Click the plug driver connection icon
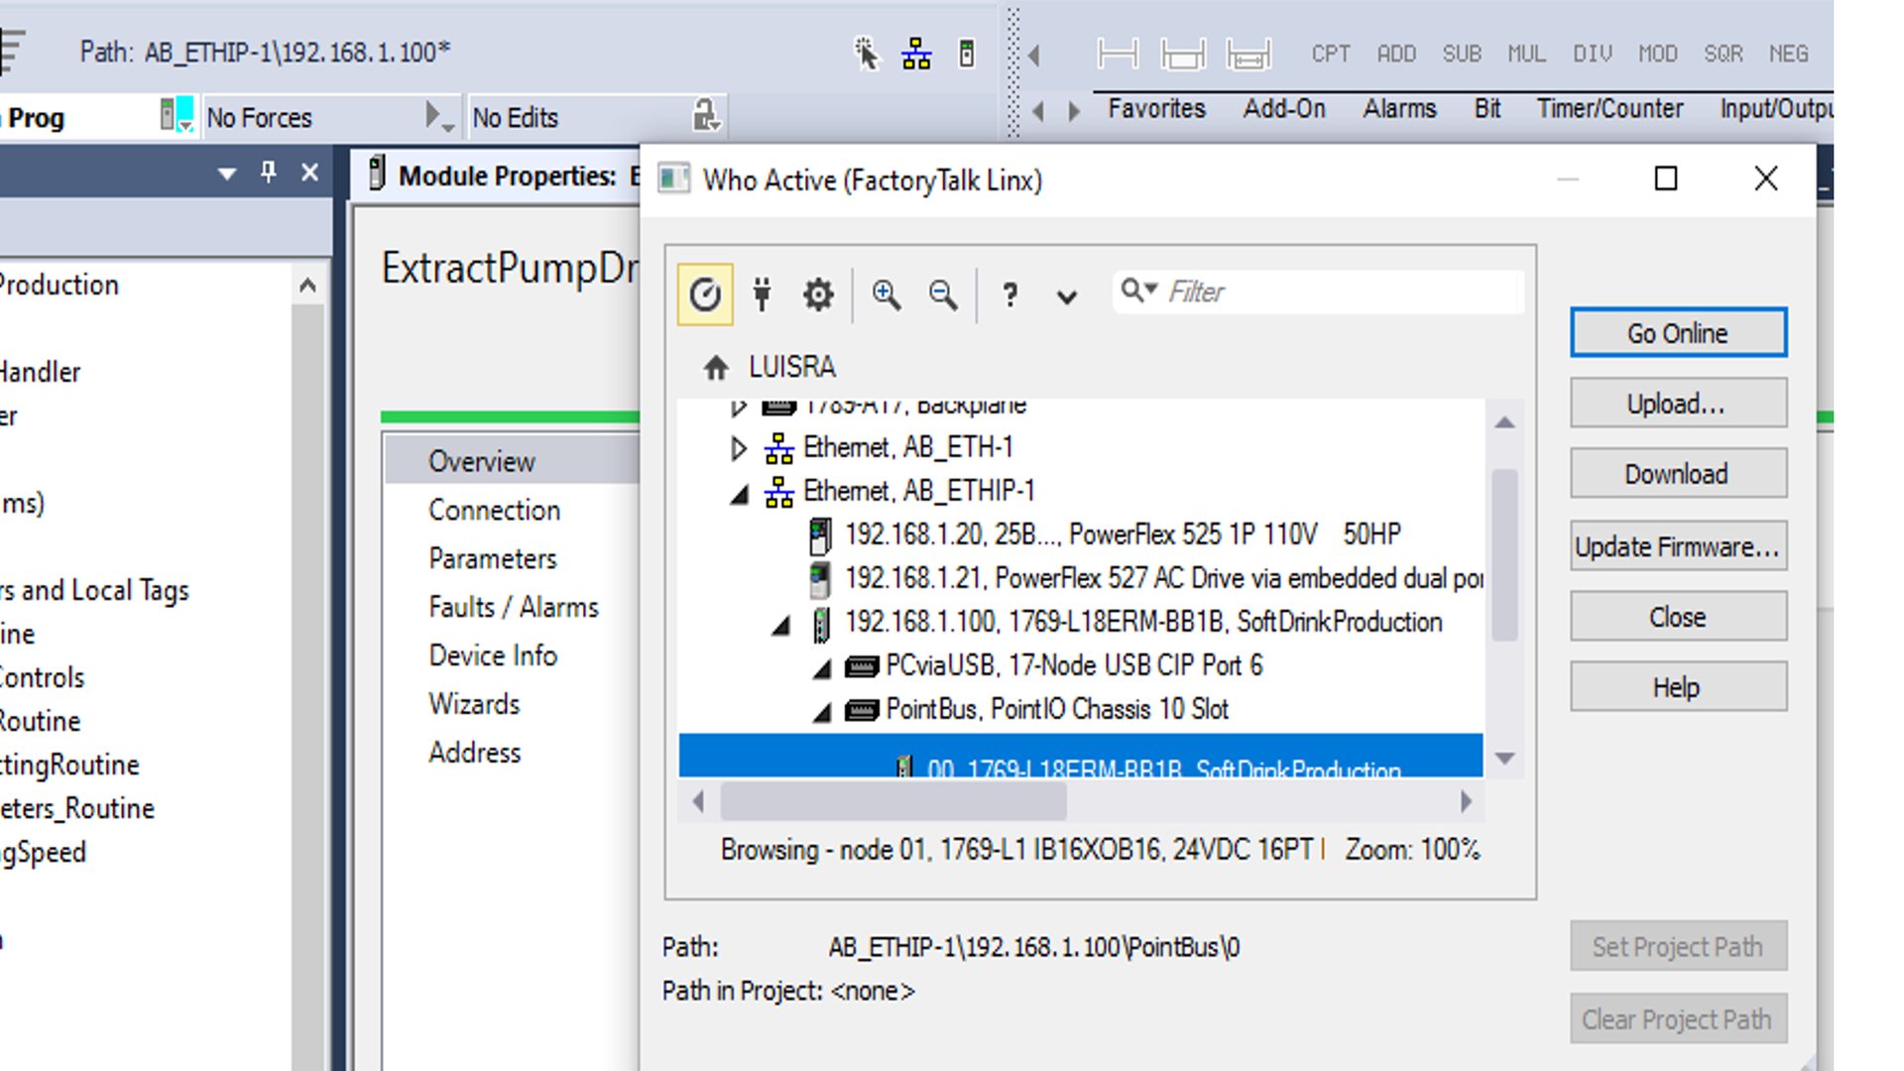Screen dimensions: 1904x1071 (x=762, y=295)
